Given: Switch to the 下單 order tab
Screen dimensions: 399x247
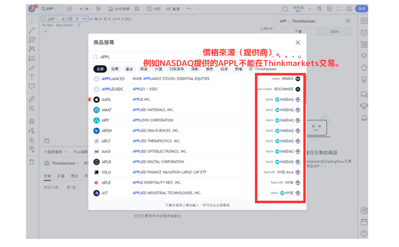Looking at the screenshot, I should coord(298,32).
